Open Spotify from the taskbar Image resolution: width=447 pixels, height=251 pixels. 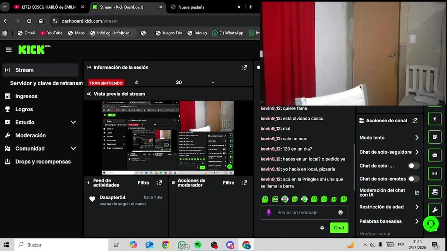(198, 245)
